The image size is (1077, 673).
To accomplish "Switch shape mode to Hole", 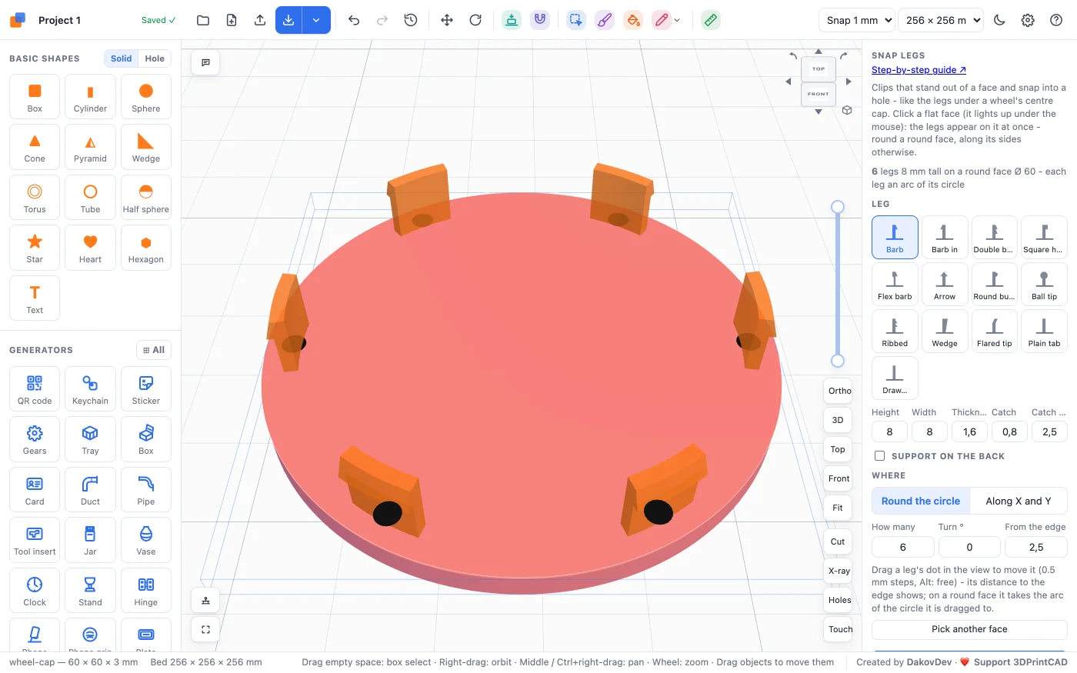I will [x=155, y=58].
